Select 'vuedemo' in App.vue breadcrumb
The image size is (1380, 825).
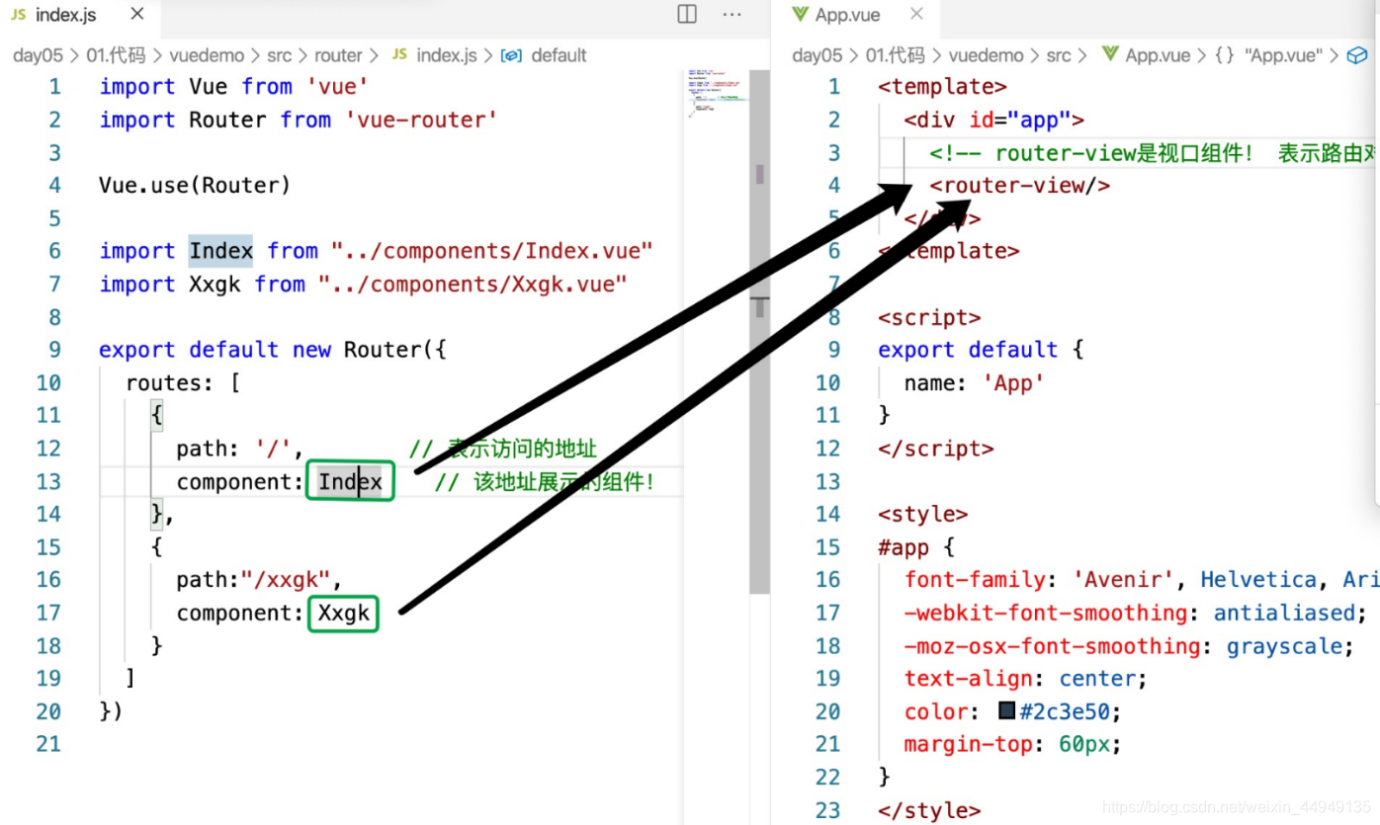tap(984, 55)
